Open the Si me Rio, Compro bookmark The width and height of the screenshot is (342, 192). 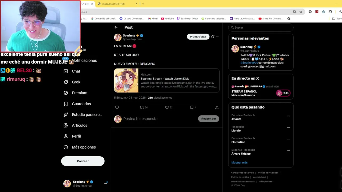[x=271, y=19]
